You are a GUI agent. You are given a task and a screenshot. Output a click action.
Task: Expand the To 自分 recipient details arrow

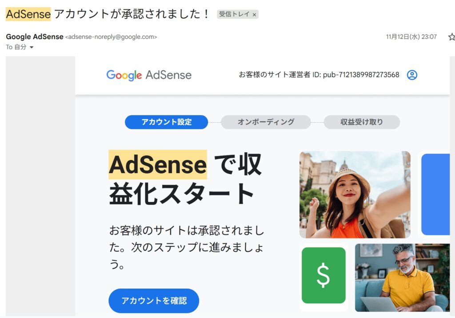[32, 47]
